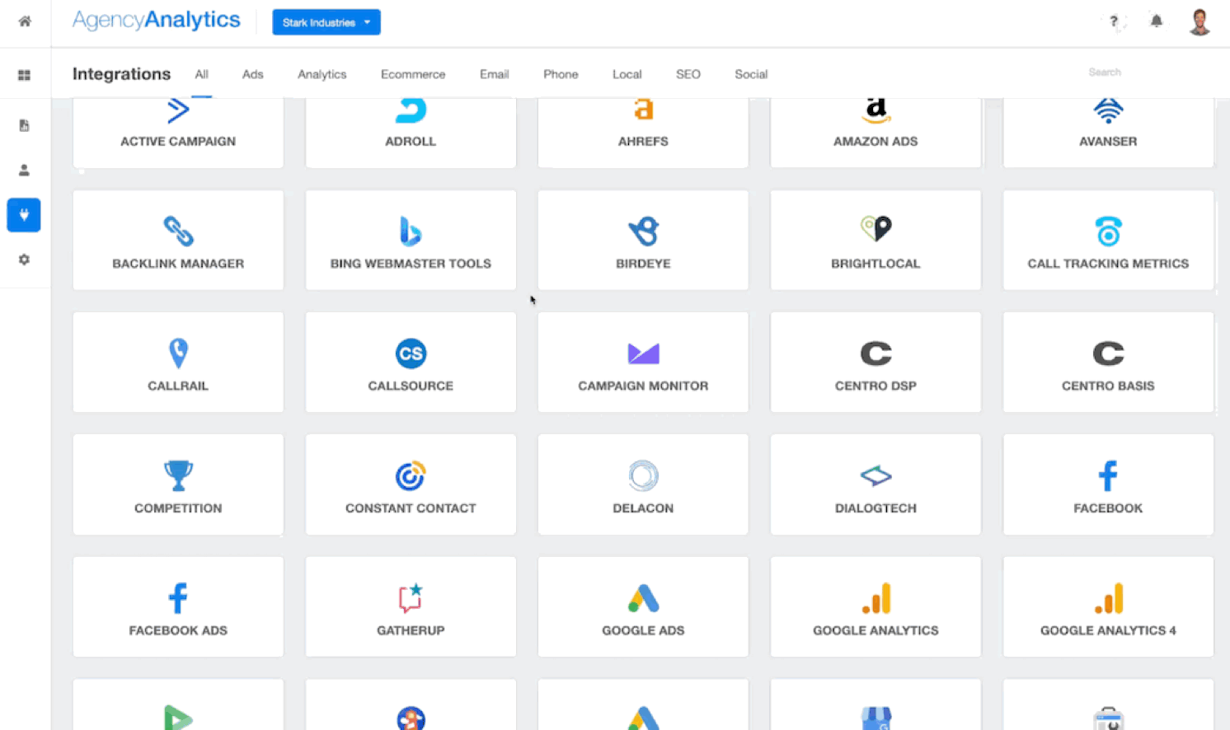Image resolution: width=1230 pixels, height=730 pixels.
Task: Open the user profile avatar
Action: tap(1199, 21)
